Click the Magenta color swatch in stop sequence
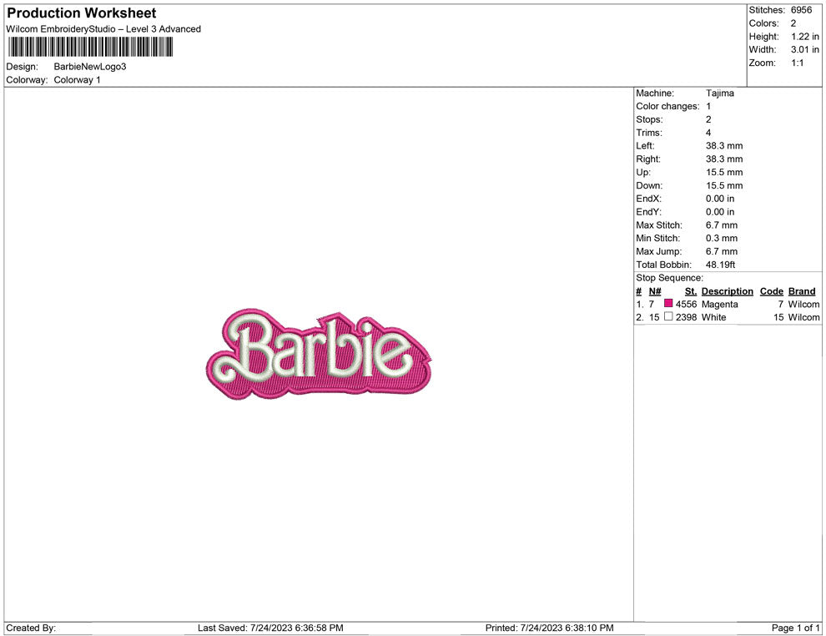Screen dimensions: 826x636 point(668,303)
